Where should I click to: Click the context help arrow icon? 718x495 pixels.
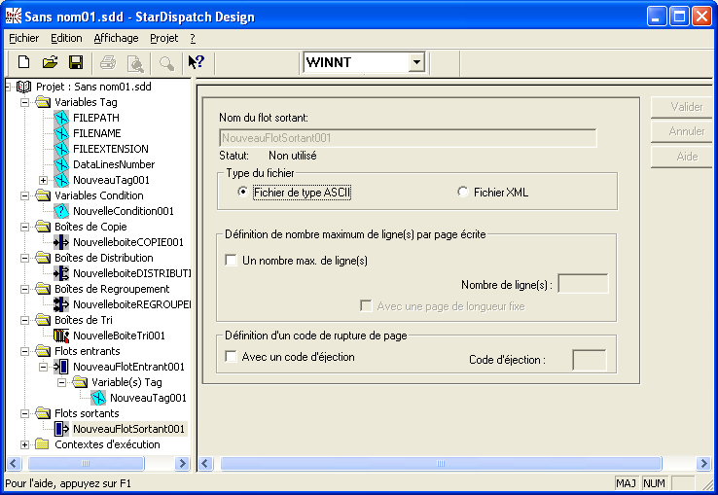[196, 62]
